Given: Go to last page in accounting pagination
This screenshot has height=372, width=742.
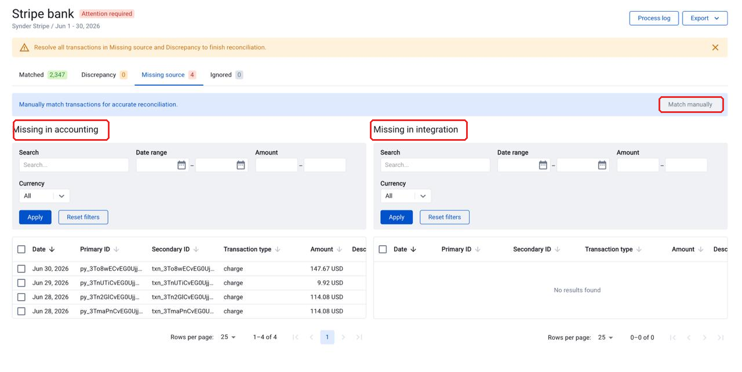Looking at the screenshot, I should point(359,337).
